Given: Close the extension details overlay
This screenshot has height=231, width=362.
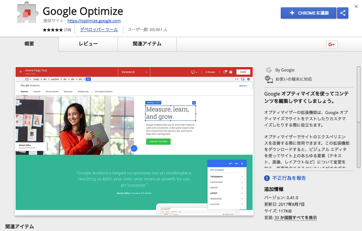Looking at the screenshot, I should [356, 6].
